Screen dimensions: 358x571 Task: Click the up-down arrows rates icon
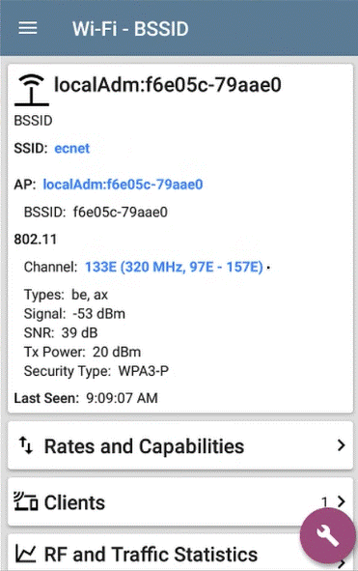click(x=25, y=445)
